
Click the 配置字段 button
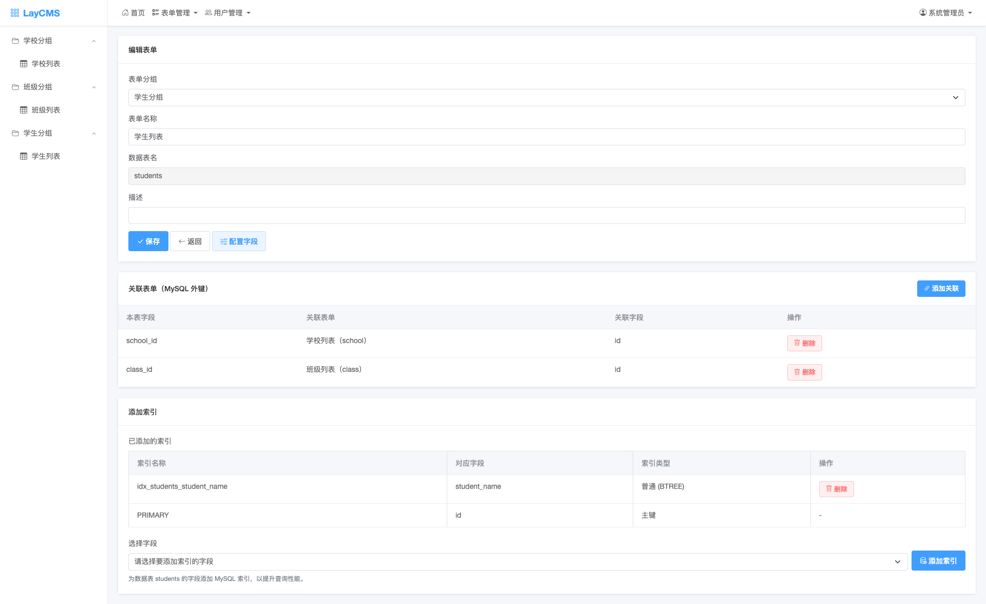coord(239,241)
